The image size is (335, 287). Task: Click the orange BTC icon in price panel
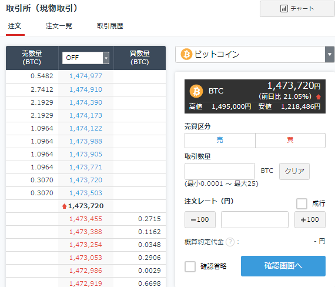(196, 91)
